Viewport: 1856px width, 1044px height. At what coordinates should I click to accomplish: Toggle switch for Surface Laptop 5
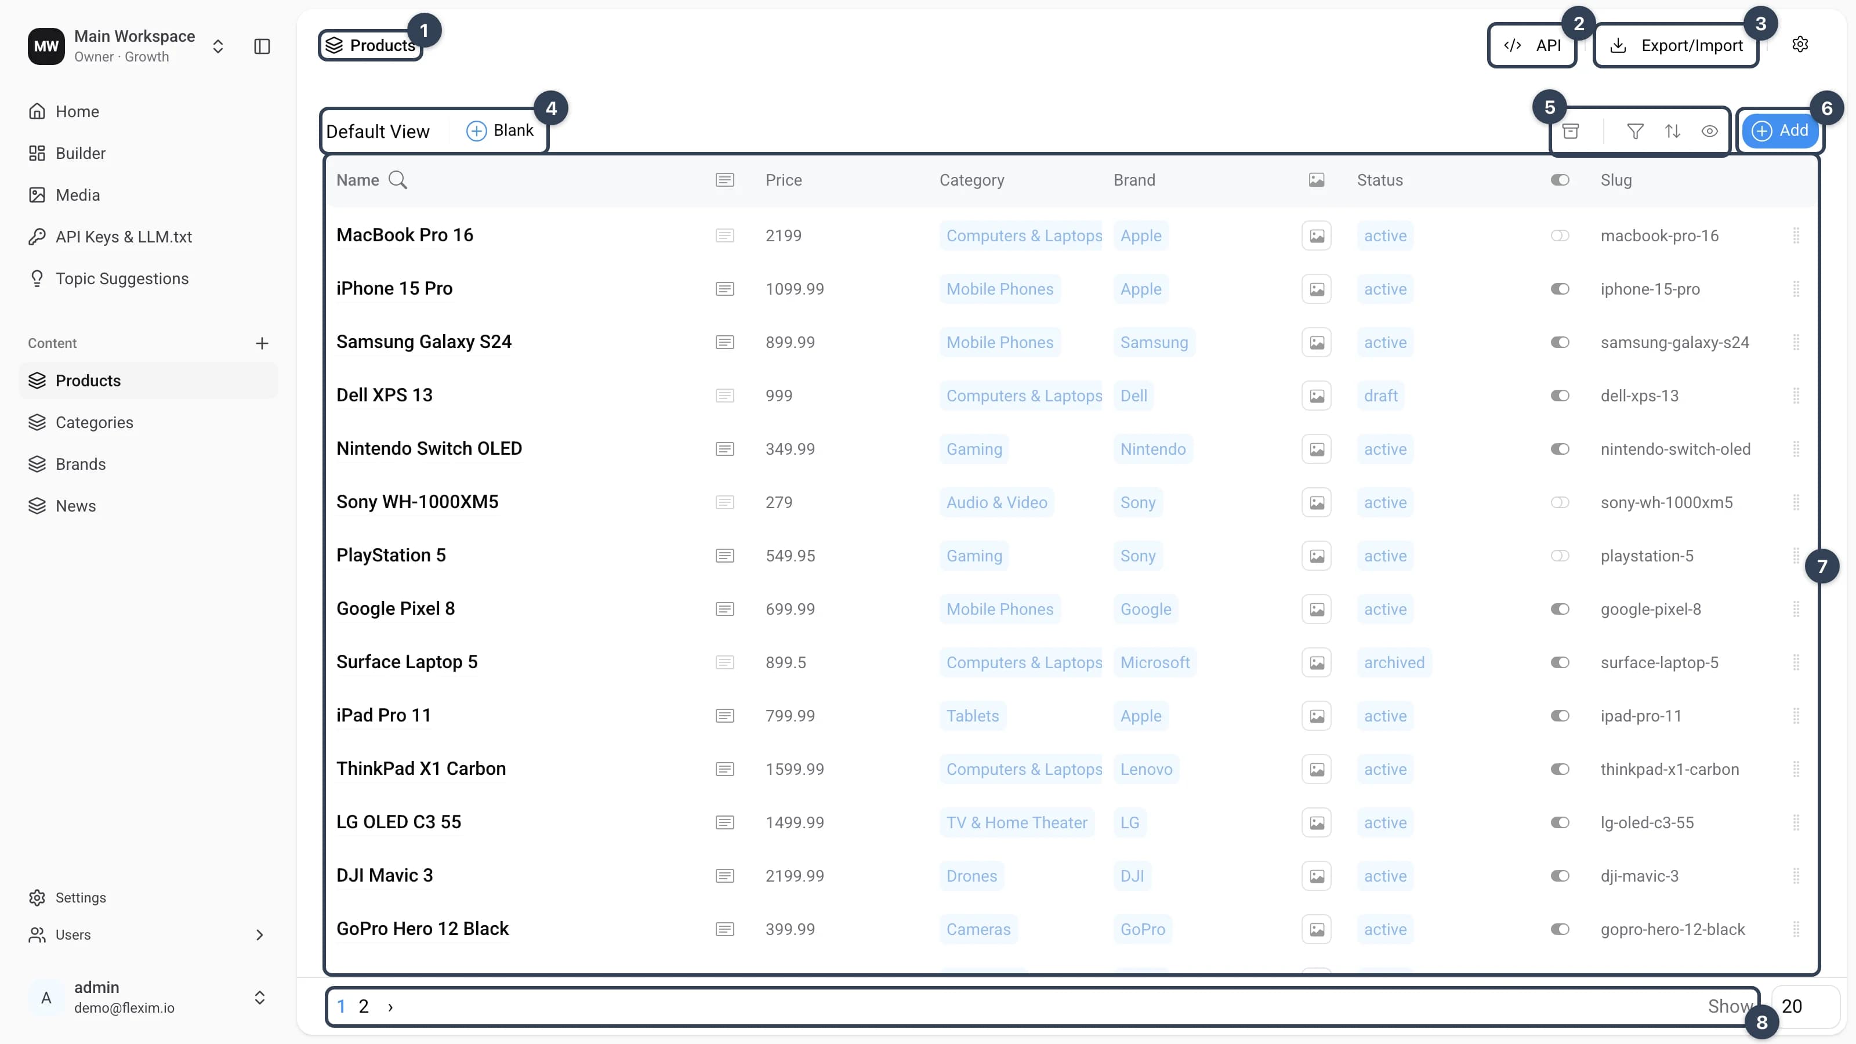(x=1560, y=663)
